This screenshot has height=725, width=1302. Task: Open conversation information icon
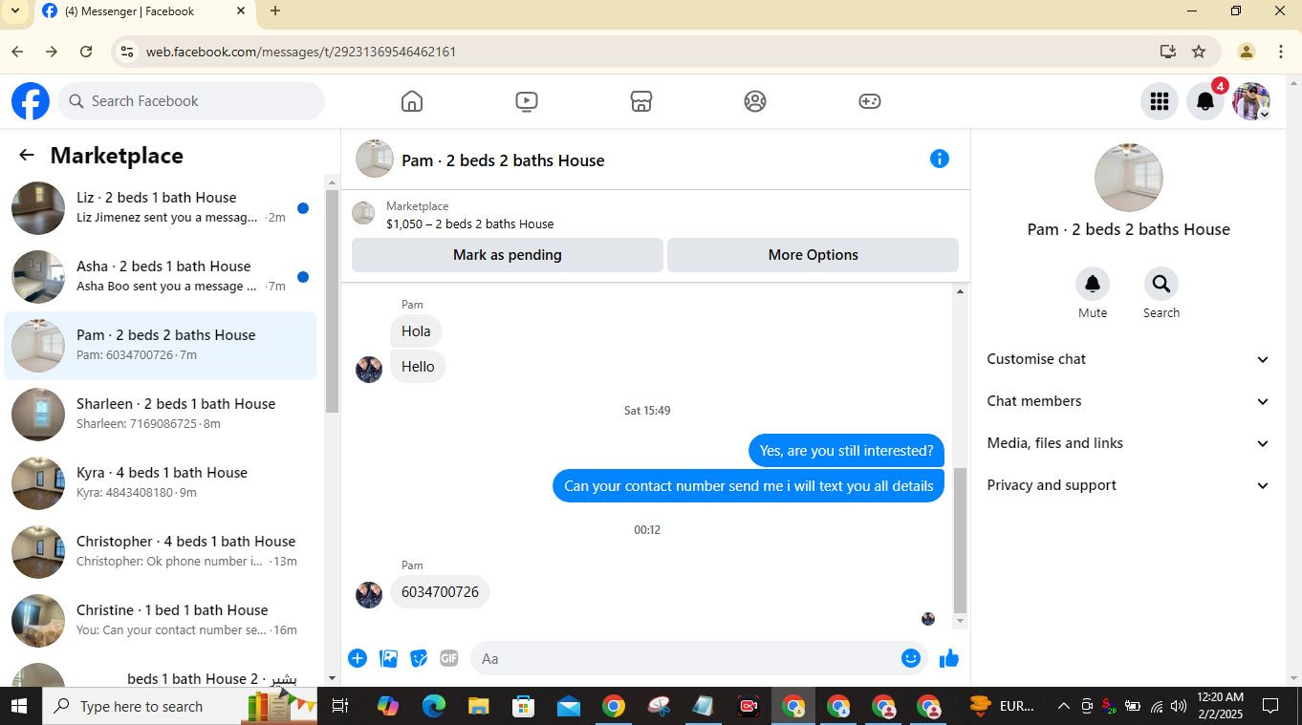click(940, 159)
